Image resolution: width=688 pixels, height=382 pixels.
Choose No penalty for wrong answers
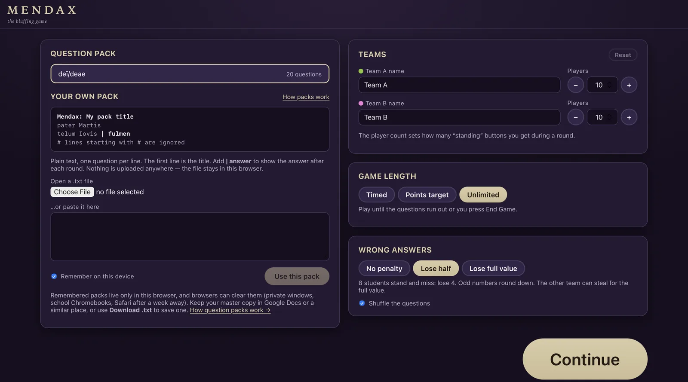(x=384, y=269)
